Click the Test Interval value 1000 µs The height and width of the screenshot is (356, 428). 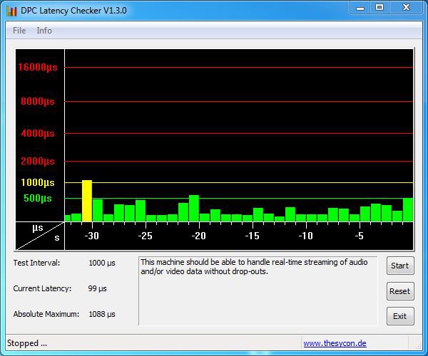pos(101,263)
